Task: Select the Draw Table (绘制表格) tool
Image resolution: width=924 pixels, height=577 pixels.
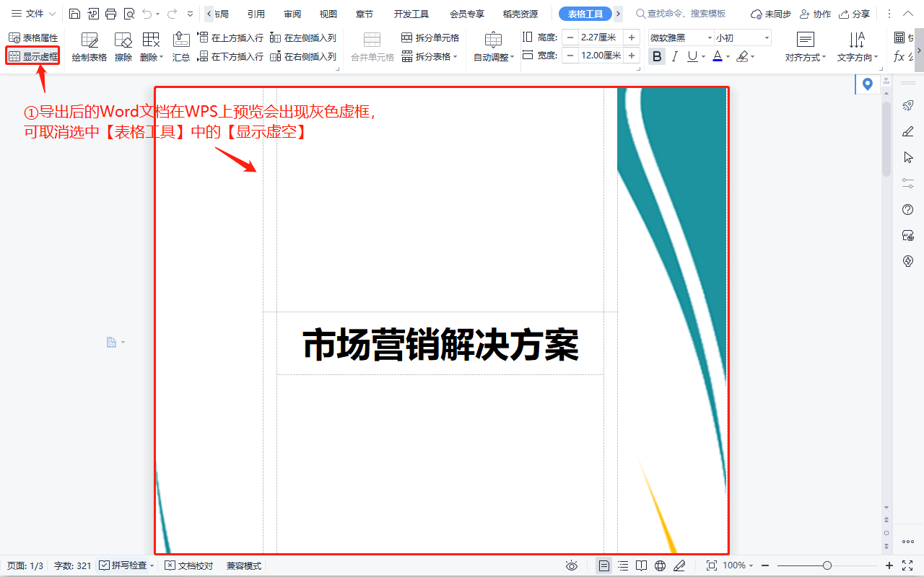Action: click(x=90, y=47)
